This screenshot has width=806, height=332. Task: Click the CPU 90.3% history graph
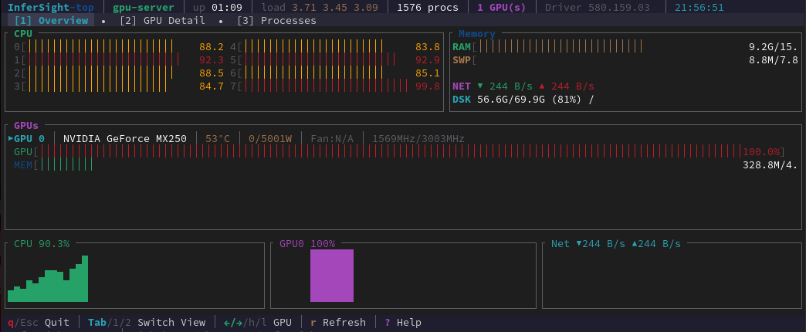(x=48, y=279)
